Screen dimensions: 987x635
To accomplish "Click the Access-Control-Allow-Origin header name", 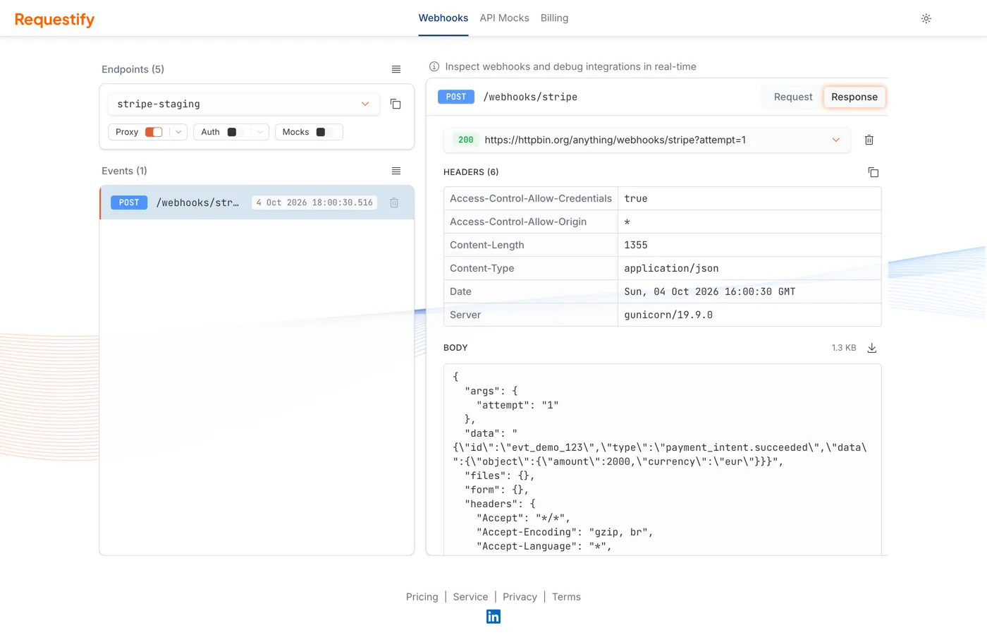I will pos(518,222).
